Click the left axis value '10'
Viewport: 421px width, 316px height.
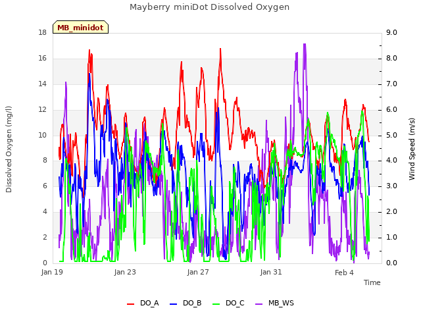(x=43, y=135)
